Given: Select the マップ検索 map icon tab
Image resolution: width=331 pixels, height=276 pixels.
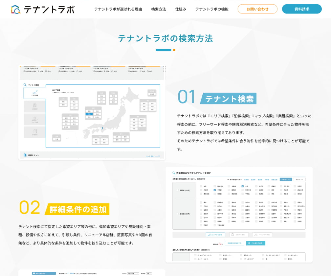Looking at the screenshot, I should pyautogui.click(x=34, y=120).
